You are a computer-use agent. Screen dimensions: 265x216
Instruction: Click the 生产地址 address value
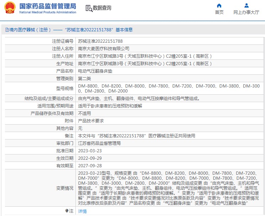coord(145,64)
